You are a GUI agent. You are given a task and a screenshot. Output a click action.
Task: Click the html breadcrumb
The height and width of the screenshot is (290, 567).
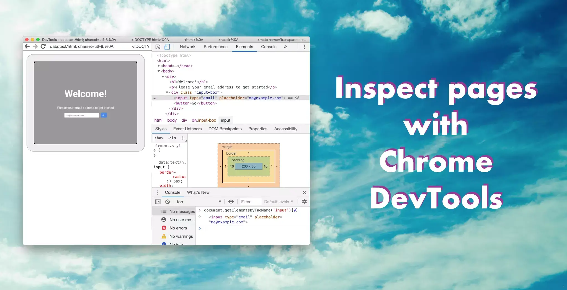(x=158, y=120)
